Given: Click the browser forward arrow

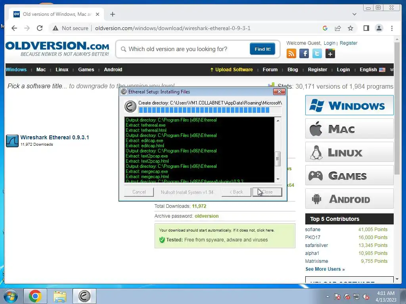Looking at the screenshot, I should pyautogui.click(x=27, y=28).
